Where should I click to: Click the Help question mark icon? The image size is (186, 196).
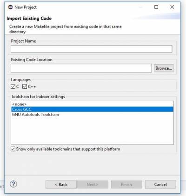pyautogui.click(x=13, y=184)
